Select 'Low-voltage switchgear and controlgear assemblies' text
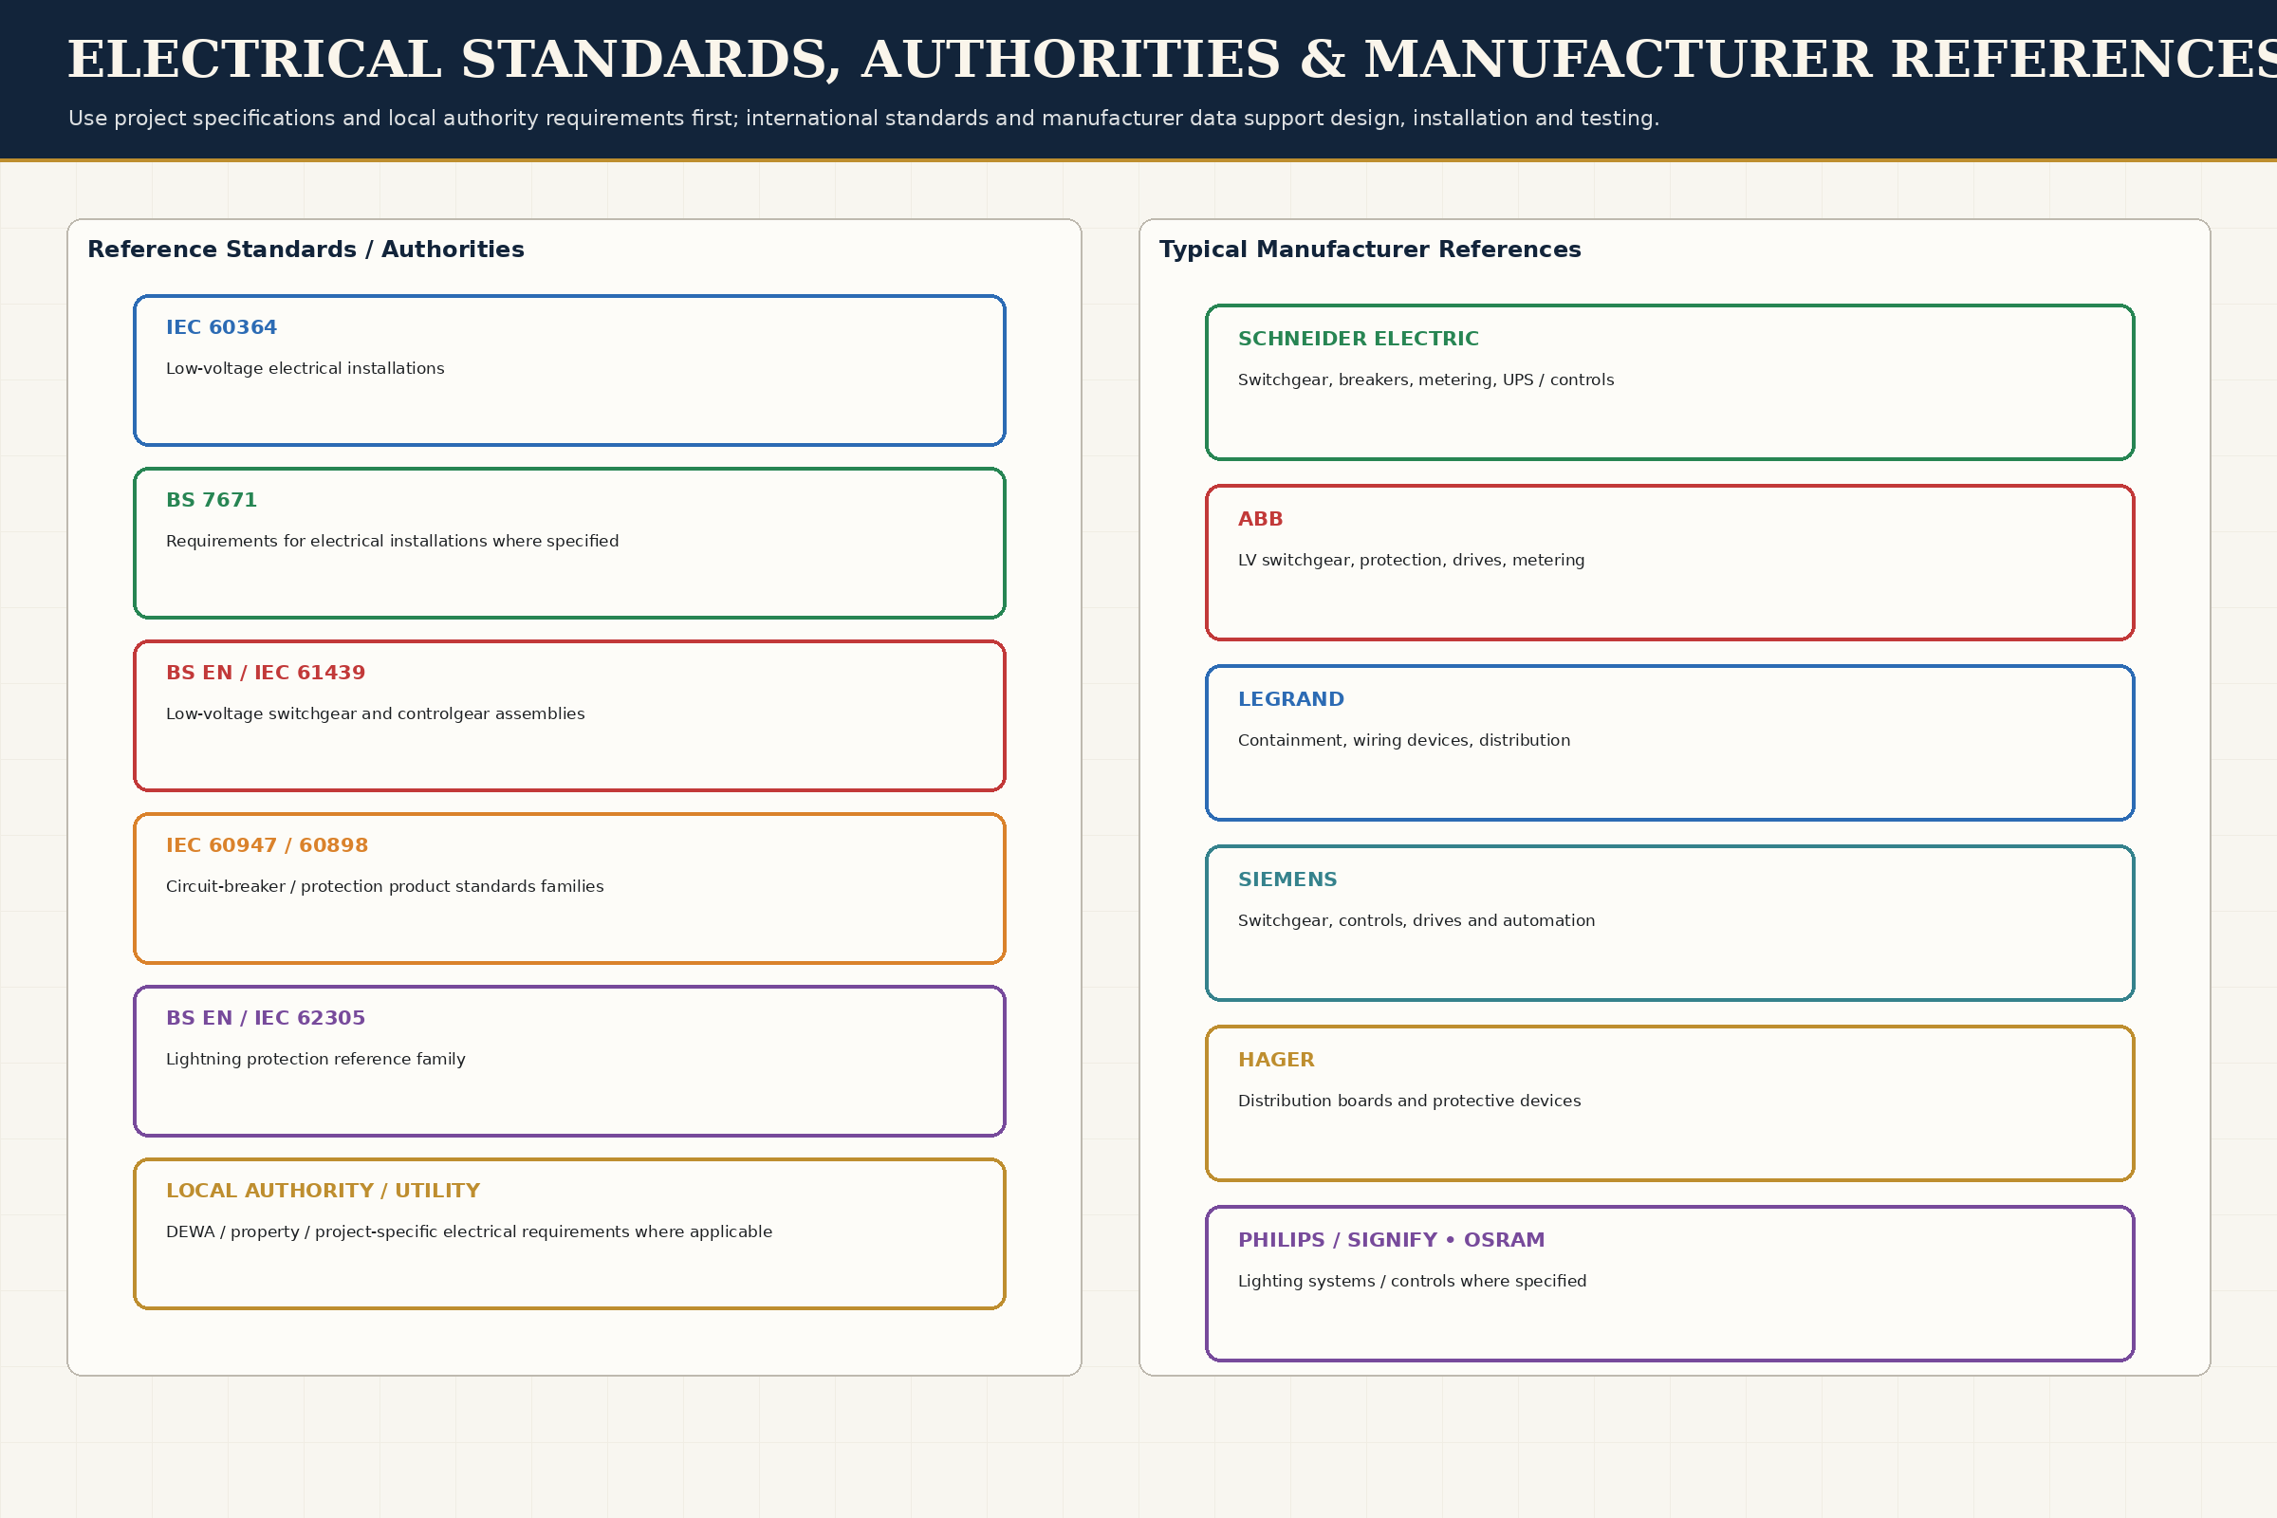2277x1518 pixels. [x=375, y=713]
